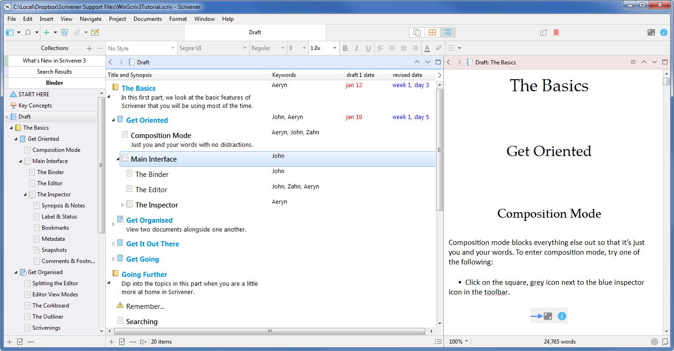Screen dimensions: 674x351
Task: Open the Format menu
Action: [178, 19]
